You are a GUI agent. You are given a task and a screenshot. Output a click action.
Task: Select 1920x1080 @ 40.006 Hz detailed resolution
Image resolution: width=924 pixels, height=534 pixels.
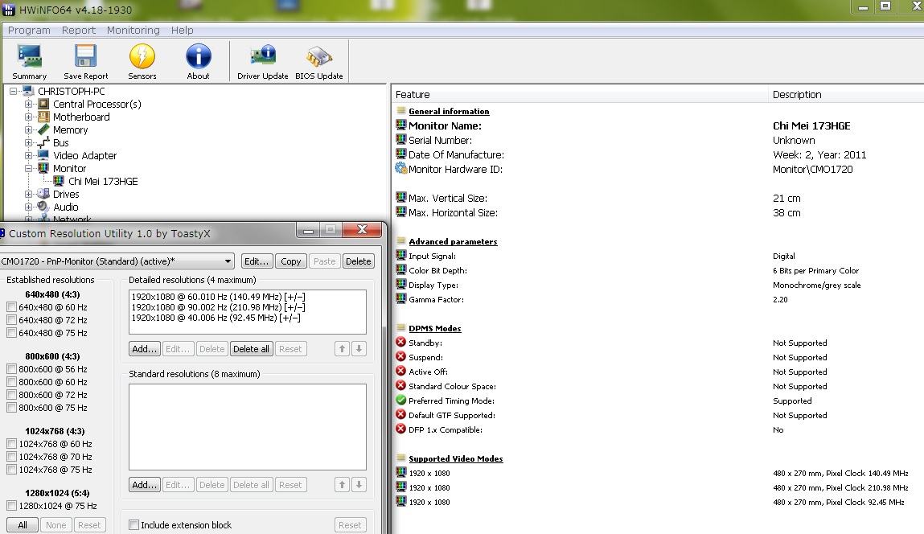(x=216, y=318)
